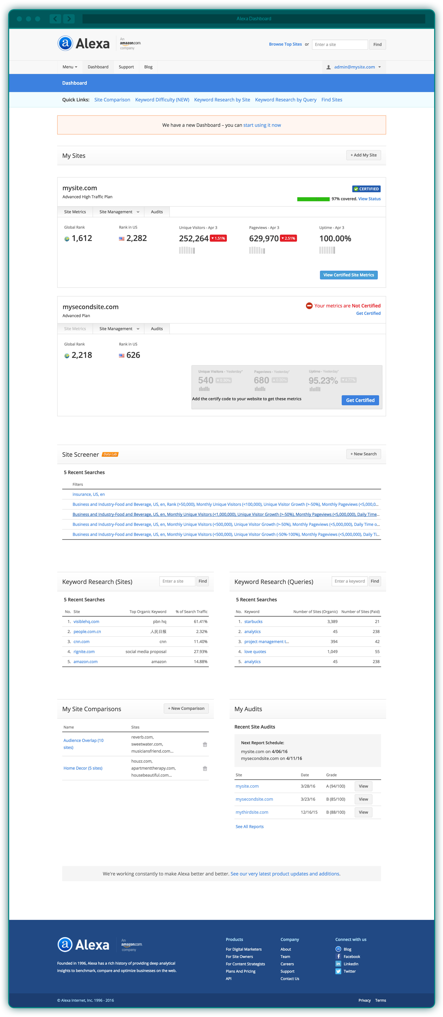Click the Find button in the header
The height and width of the screenshot is (1017, 443).
(x=378, y=44)
